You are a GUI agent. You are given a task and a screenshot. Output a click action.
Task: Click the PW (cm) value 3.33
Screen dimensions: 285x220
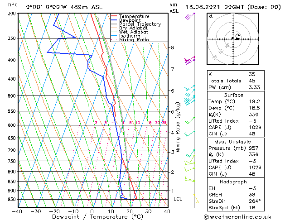click(255, 87)
